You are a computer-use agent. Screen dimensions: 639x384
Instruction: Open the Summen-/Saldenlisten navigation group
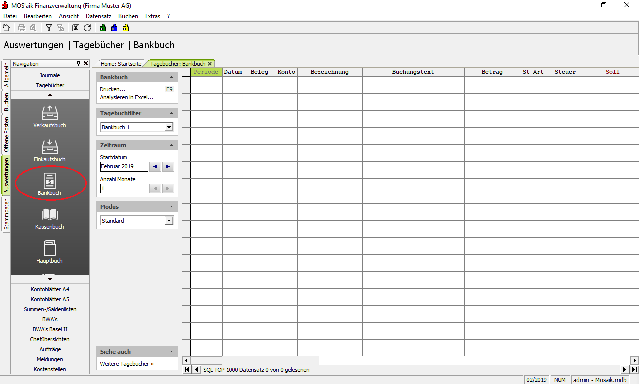(50, 309)
